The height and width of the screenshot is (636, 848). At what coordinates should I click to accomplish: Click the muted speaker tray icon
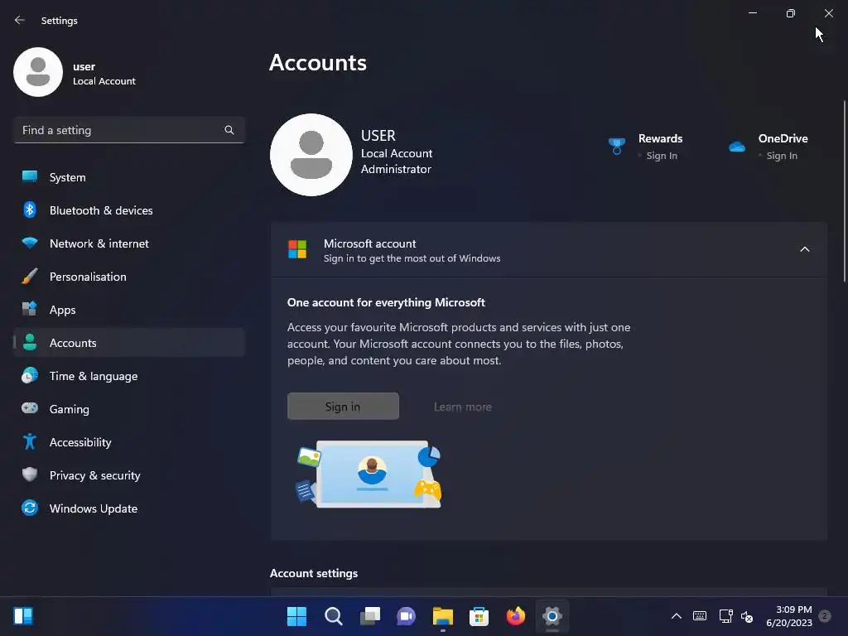click(x=747, y=616)
